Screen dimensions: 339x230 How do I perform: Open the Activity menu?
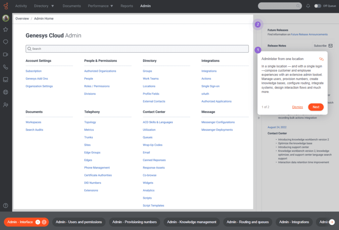click(x=21, y=6)
